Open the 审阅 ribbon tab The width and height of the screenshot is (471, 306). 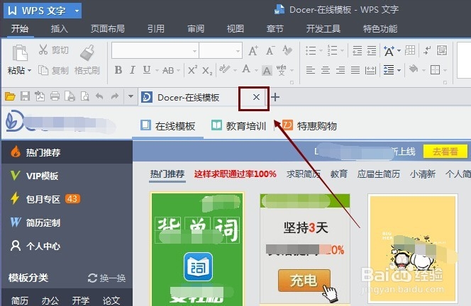pyautogui.click(x=196, y=29)
